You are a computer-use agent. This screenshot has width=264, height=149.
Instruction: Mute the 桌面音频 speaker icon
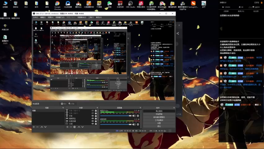[x=134, y=124]
